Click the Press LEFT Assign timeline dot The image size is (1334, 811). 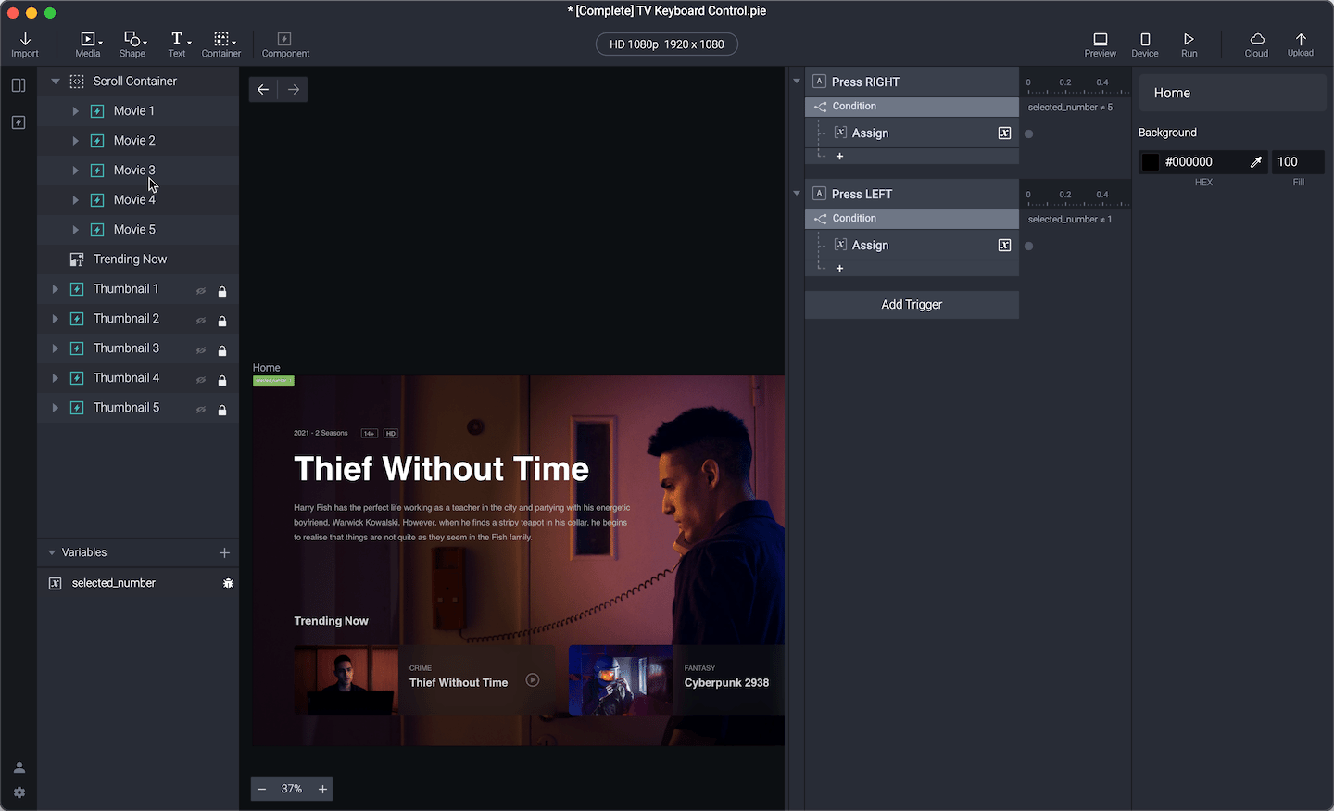[1028, 247]
